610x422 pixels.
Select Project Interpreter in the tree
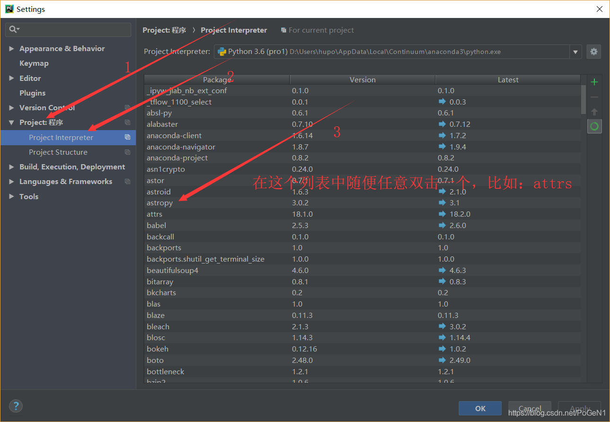[x=68, y=137]
